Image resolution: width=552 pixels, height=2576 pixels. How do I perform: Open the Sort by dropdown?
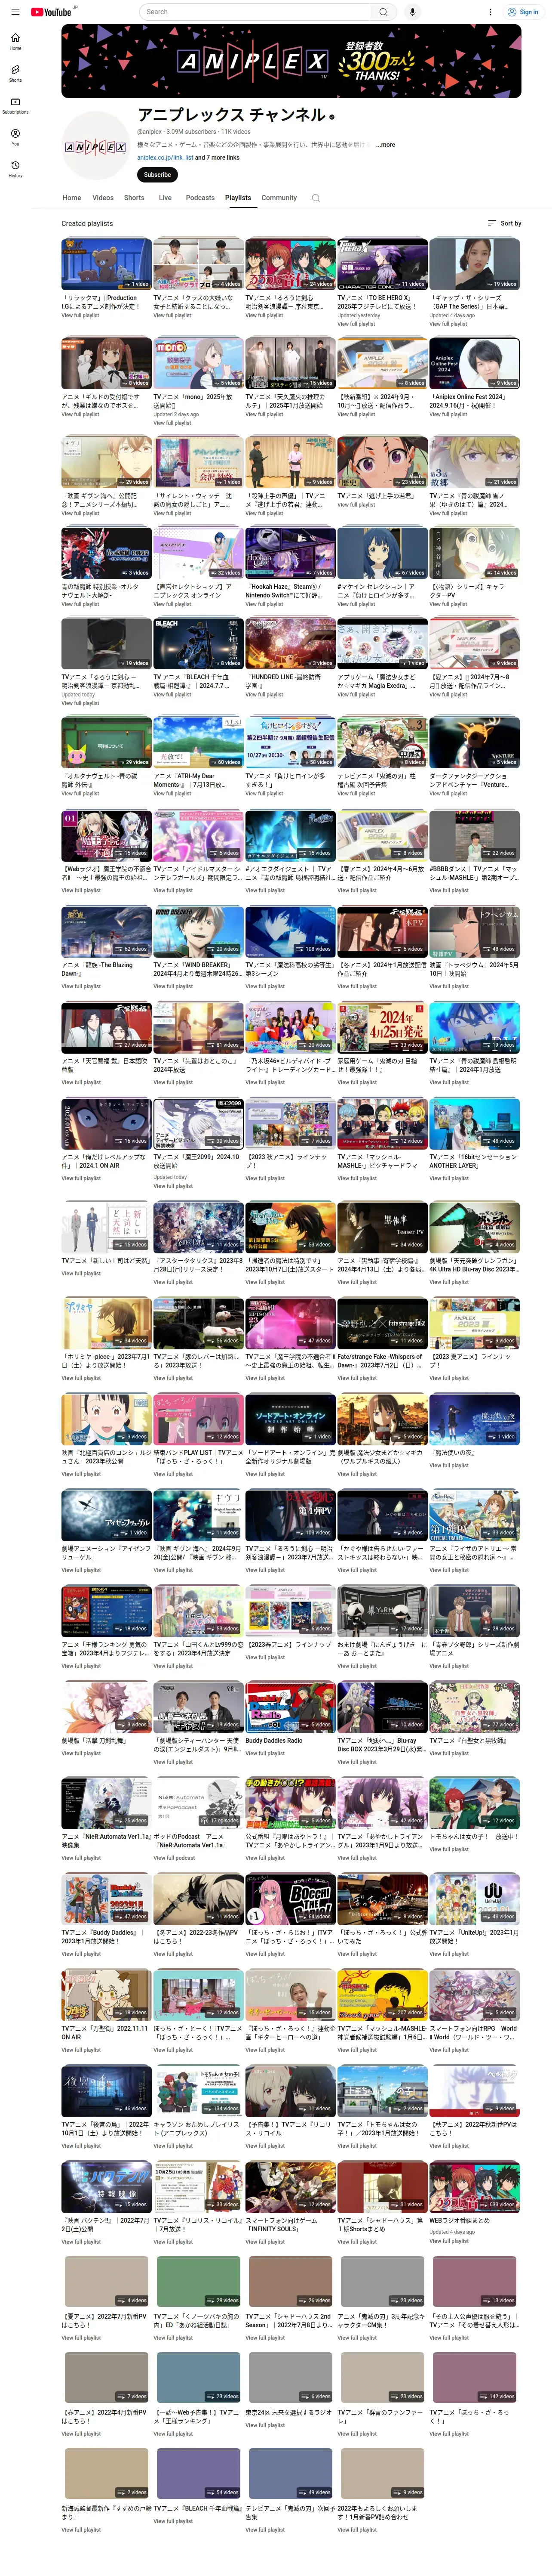(x=504, y=223)
